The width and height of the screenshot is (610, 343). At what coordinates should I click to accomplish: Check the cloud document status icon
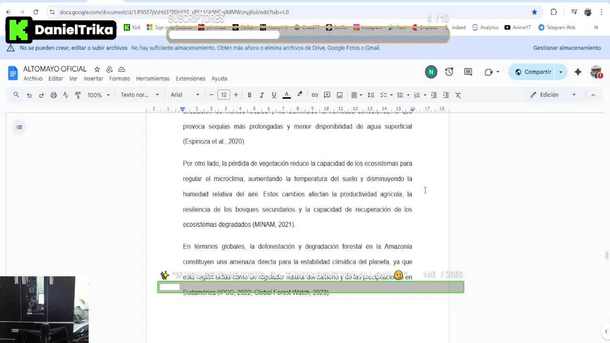pos(122,69)
